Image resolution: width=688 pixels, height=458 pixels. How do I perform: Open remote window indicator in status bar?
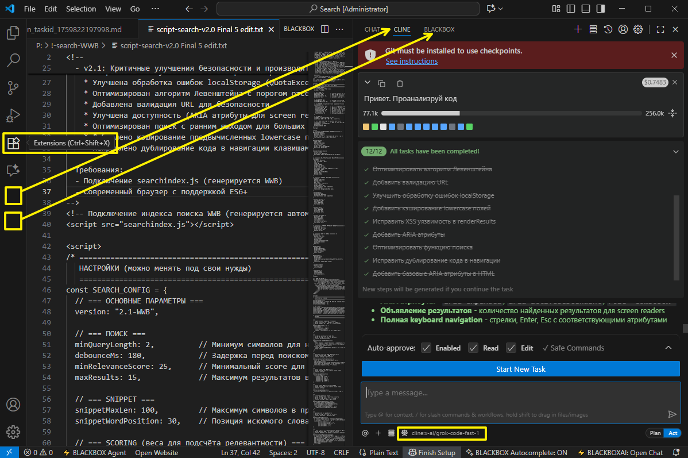[x=9, y=452]
